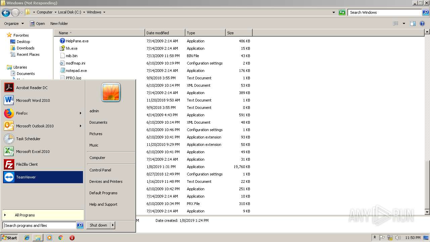Click admin user folder link

coord(94,111)
